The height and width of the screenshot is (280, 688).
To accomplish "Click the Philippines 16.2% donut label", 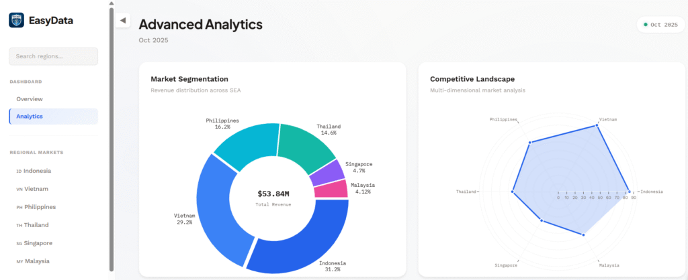I will [x=223, y=124].
